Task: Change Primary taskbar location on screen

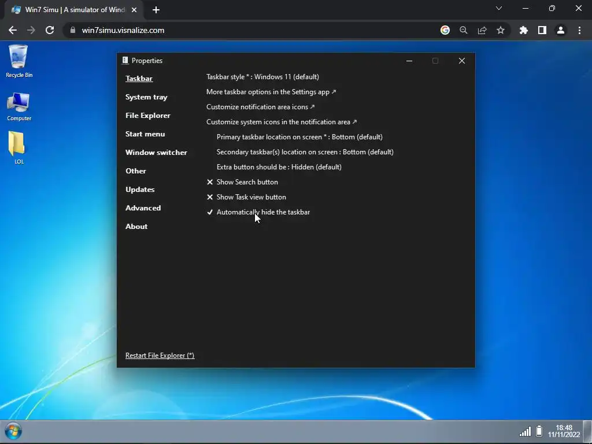Action: [299, 137]
